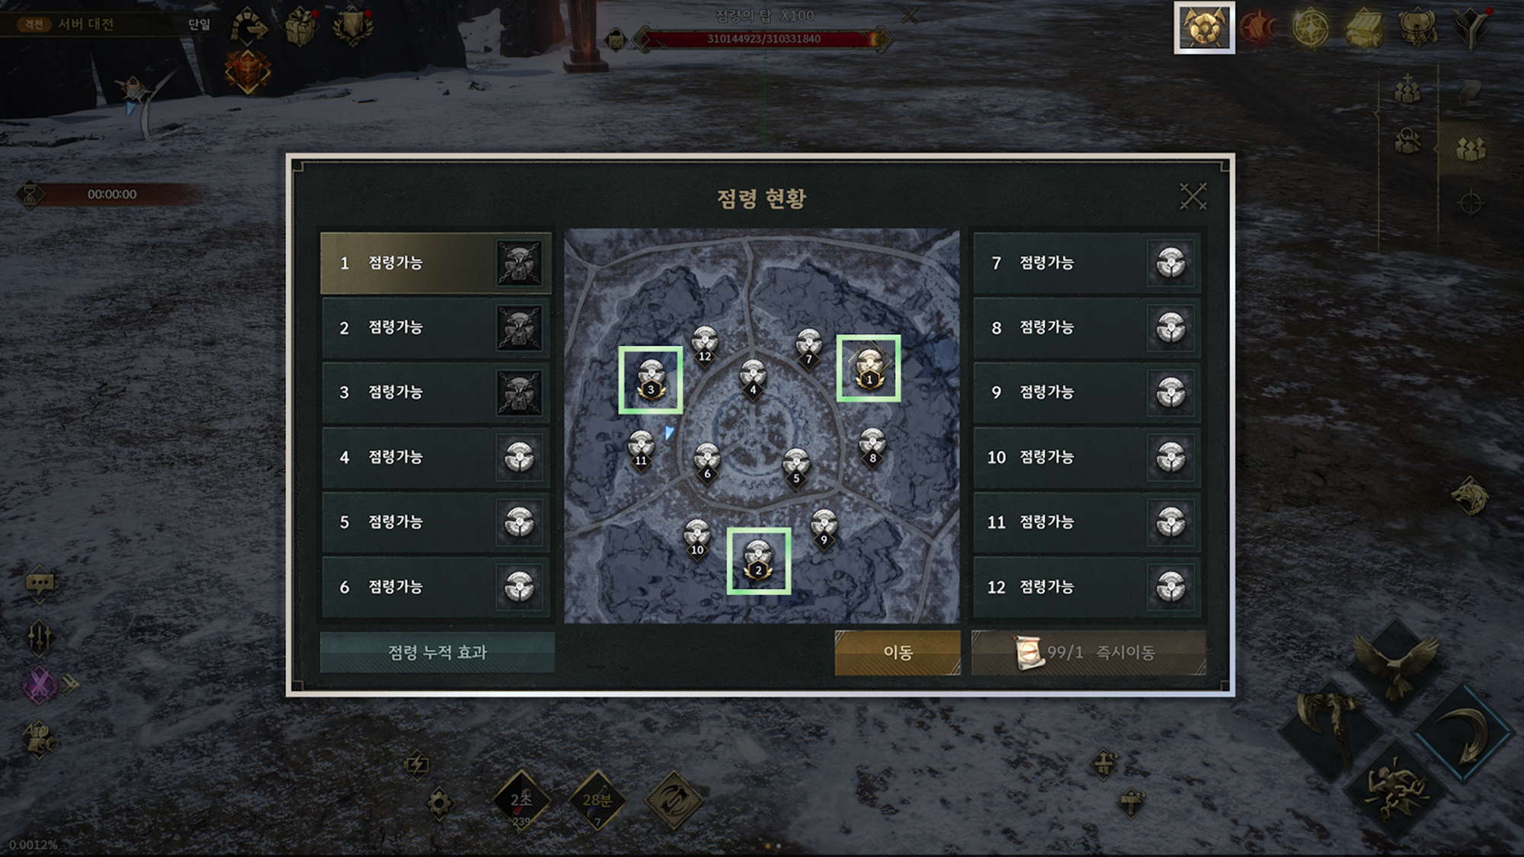The height and width of the screenshot is (857, 1524).
Task: Click the 이동 move button
Action: [x=898, y=652]
